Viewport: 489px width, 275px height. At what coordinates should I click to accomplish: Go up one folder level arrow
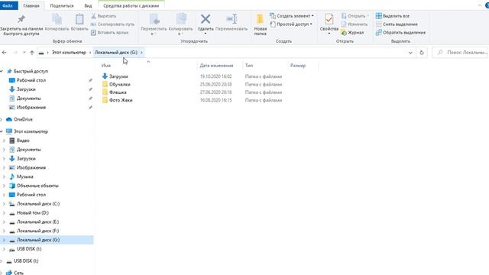[x=32, y=53]
